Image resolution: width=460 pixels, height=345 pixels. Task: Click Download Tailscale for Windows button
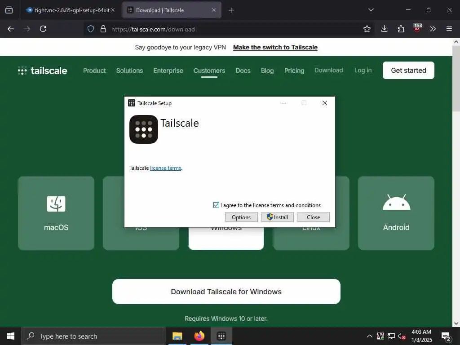pos(226,292)
